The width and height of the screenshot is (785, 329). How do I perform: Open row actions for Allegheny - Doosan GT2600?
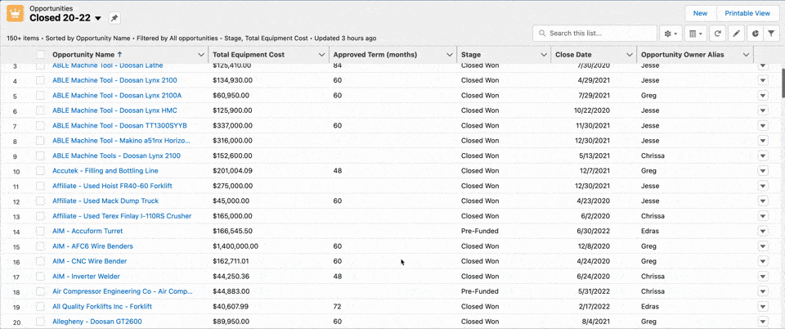[x=762, y=322]
